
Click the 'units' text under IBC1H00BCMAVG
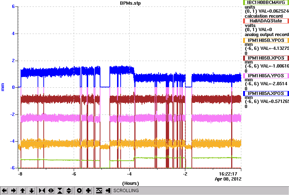(250, 7)
